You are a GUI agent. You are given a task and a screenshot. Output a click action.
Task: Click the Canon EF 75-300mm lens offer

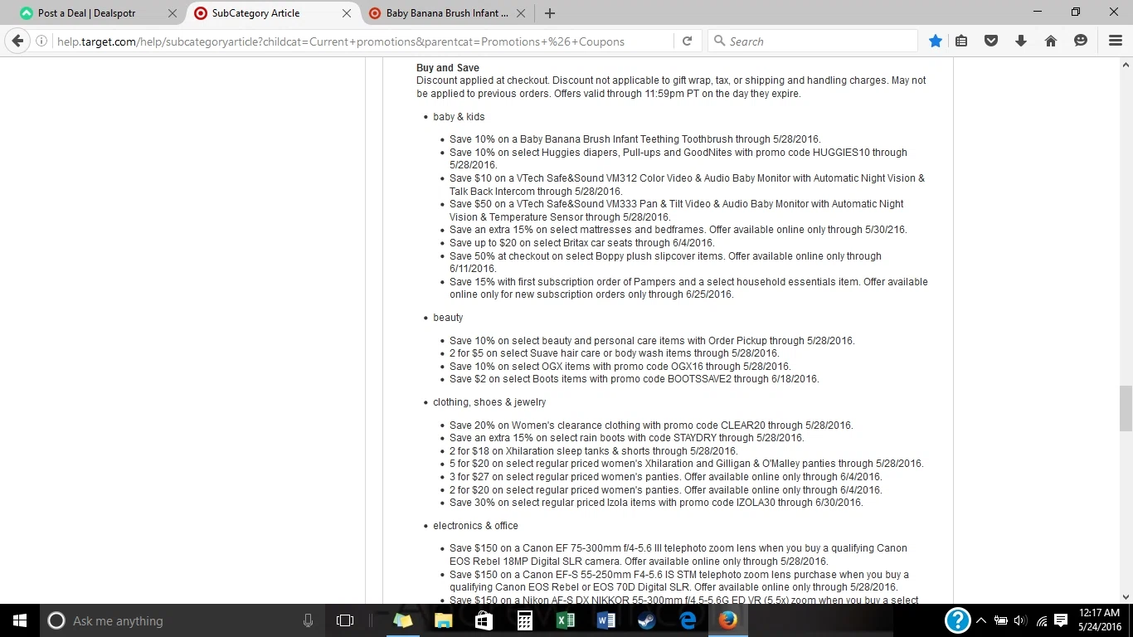[678, 555]
